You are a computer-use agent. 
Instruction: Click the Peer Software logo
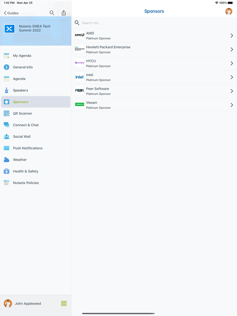(x=80, y=91)
